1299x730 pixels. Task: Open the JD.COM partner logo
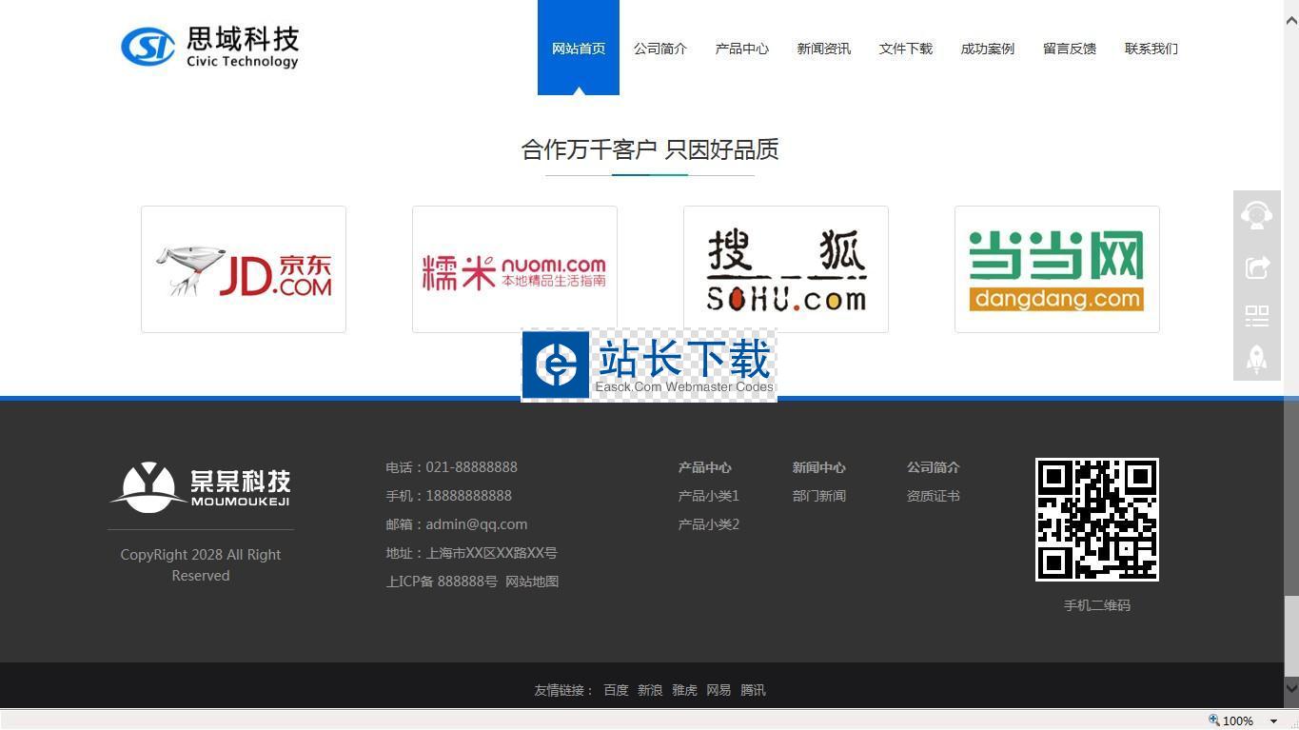tap(244, 269)
